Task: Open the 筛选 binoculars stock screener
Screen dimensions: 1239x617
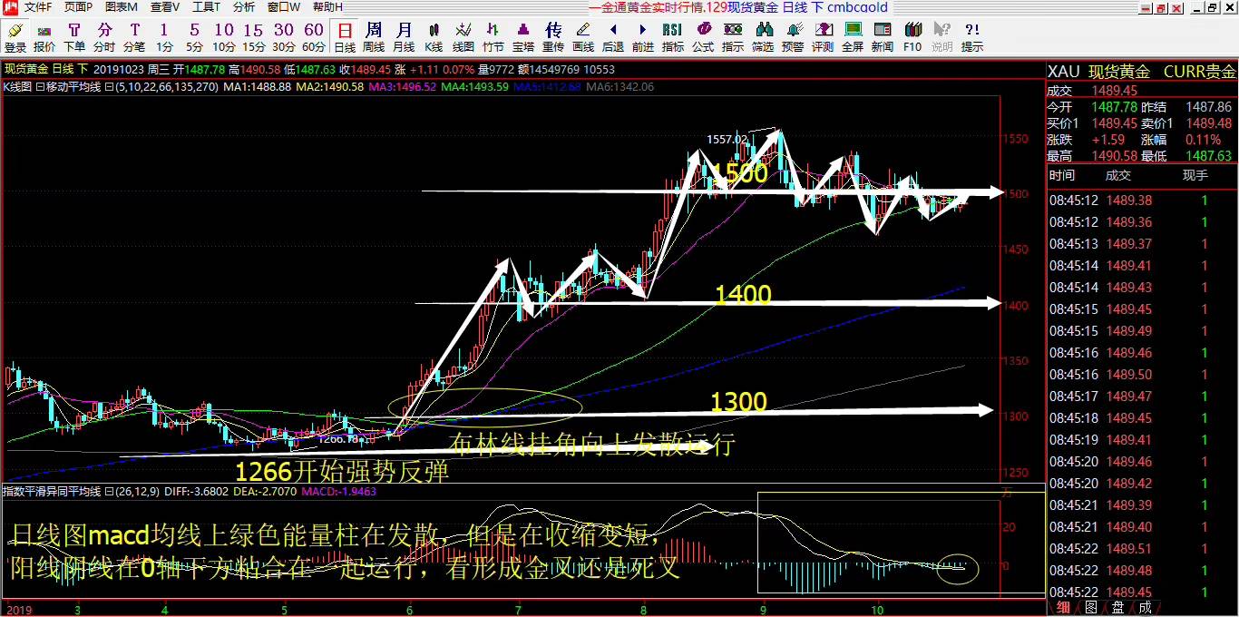Action: (763, 37)
